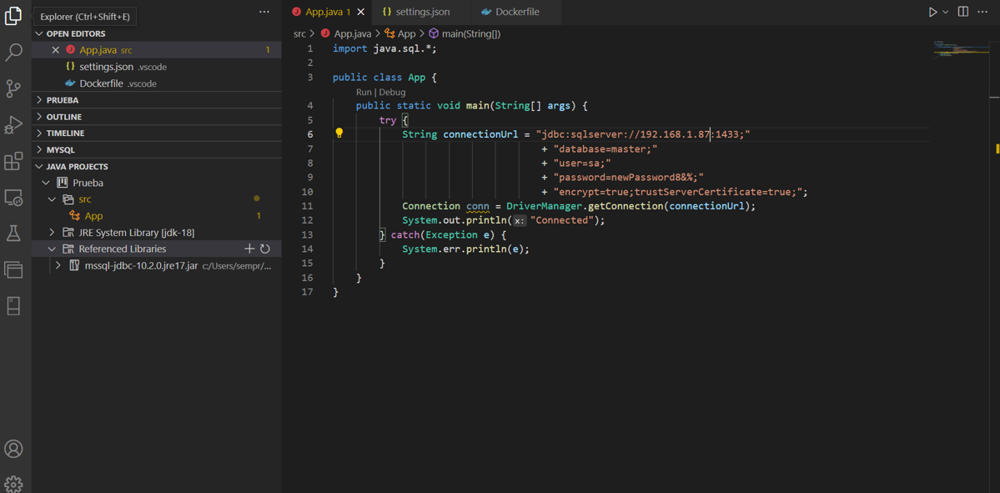
Task: Close the App.java editor tab
Action: (x=361, y=13)
